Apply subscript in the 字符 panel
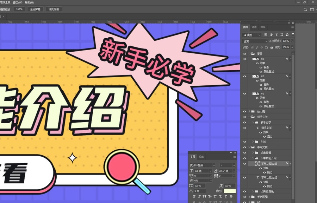Screen dimensions: 317x203 point(220,196)
